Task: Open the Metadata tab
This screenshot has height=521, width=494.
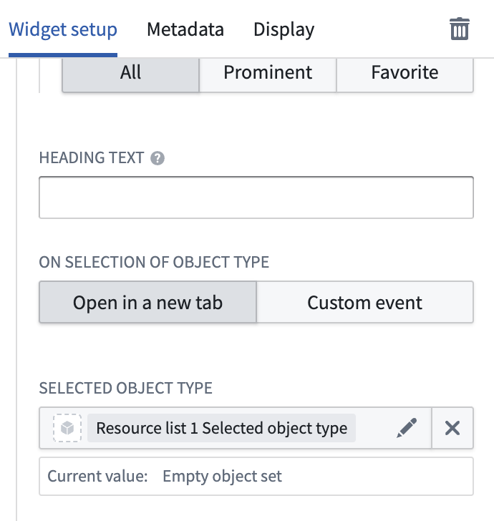Action: 185,29
